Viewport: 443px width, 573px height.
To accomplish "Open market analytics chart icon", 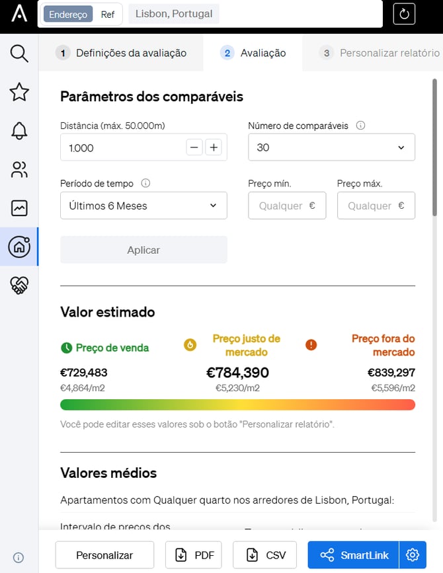I will point(19,208).
